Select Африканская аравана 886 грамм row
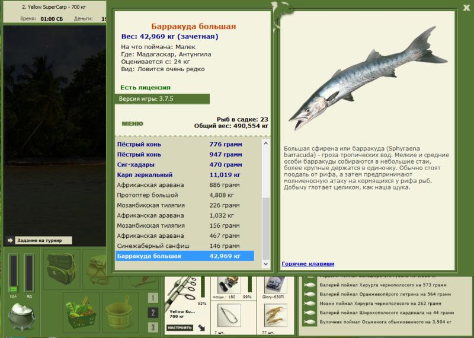474x338 pixels. (x=185, y=185)
